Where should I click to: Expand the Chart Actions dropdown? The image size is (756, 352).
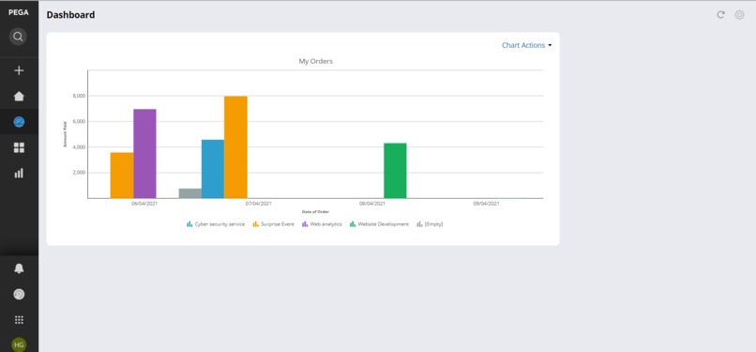[x=526, y=45]
